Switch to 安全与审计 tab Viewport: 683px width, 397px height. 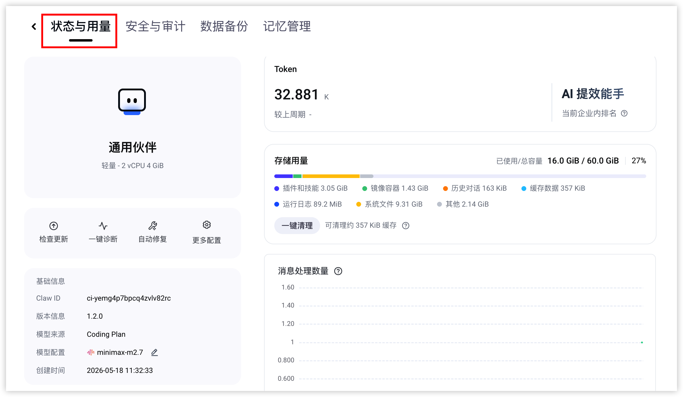point(155,27)
